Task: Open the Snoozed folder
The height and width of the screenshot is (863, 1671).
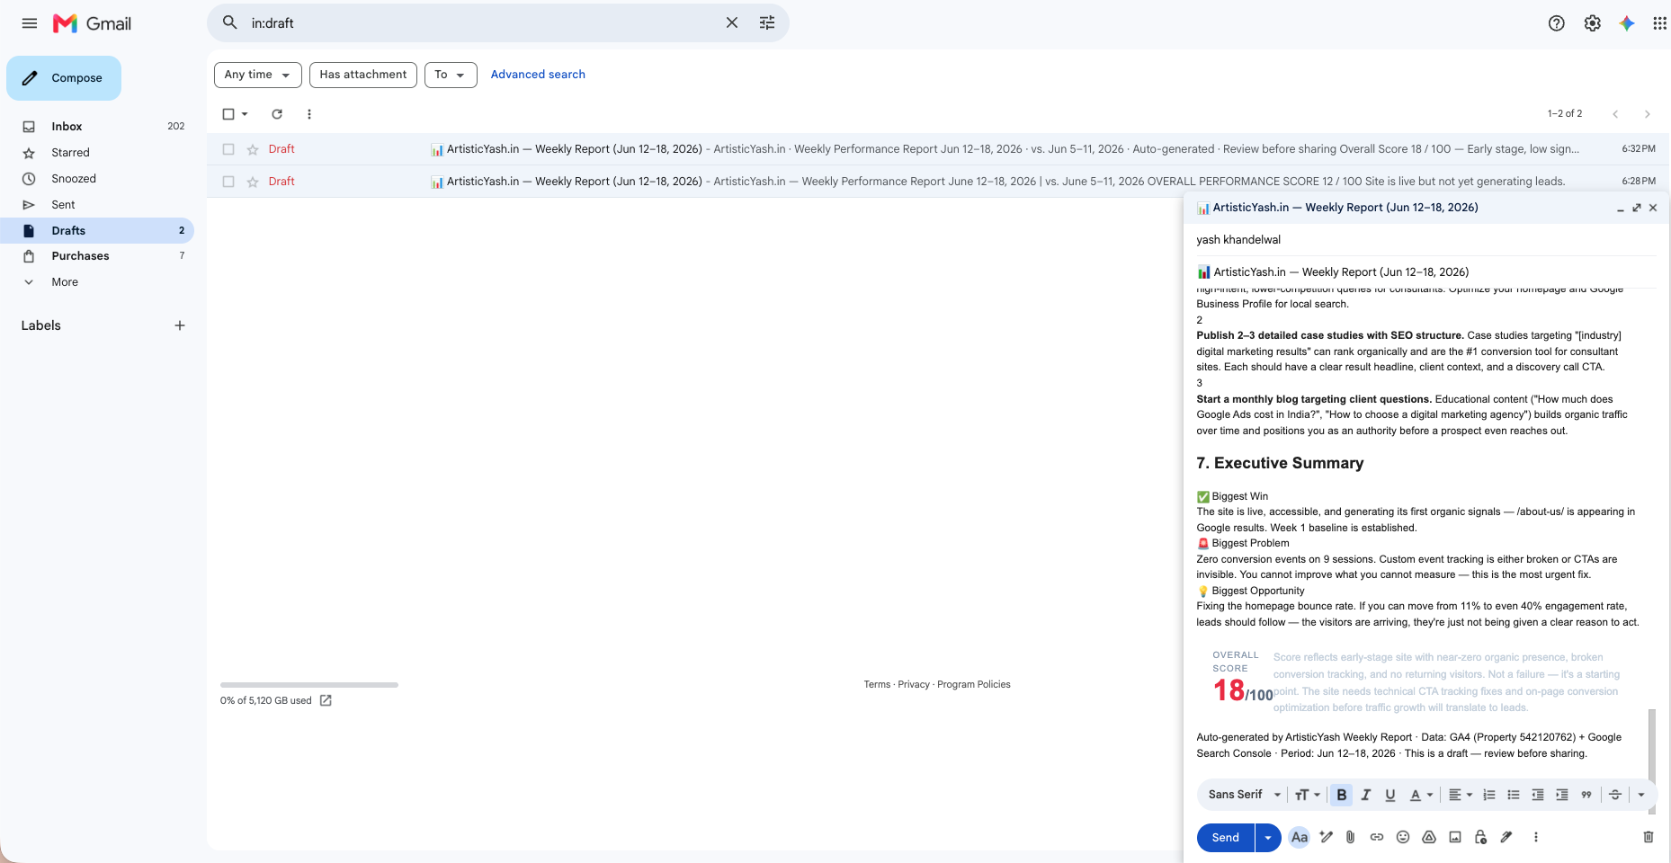Action: tap(74, 179)
